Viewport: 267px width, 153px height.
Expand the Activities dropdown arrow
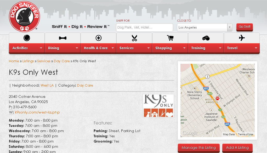[41, 48]
